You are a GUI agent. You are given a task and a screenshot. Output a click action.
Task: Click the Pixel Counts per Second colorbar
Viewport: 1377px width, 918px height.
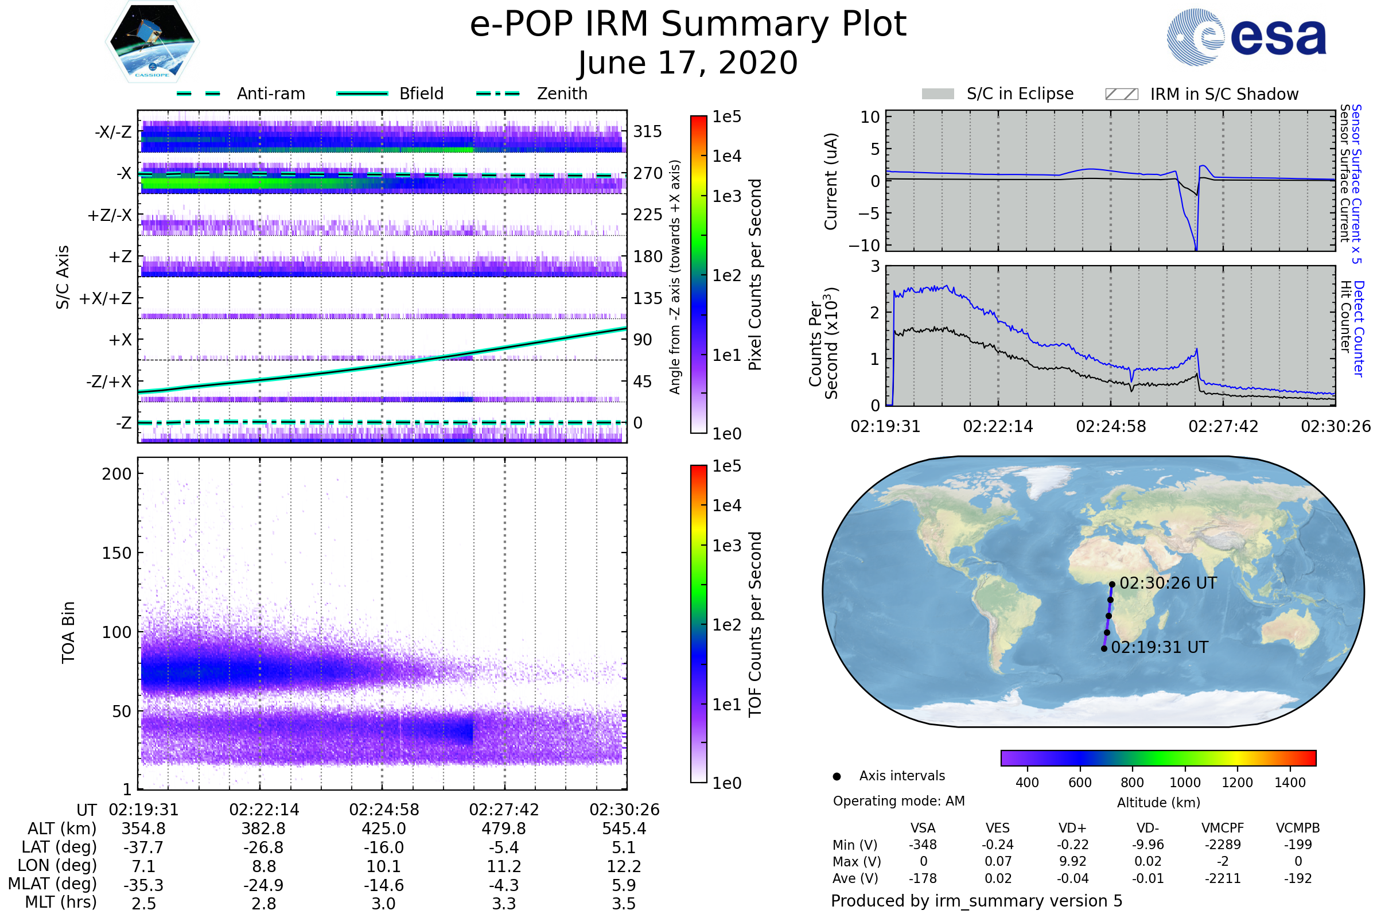698,274
